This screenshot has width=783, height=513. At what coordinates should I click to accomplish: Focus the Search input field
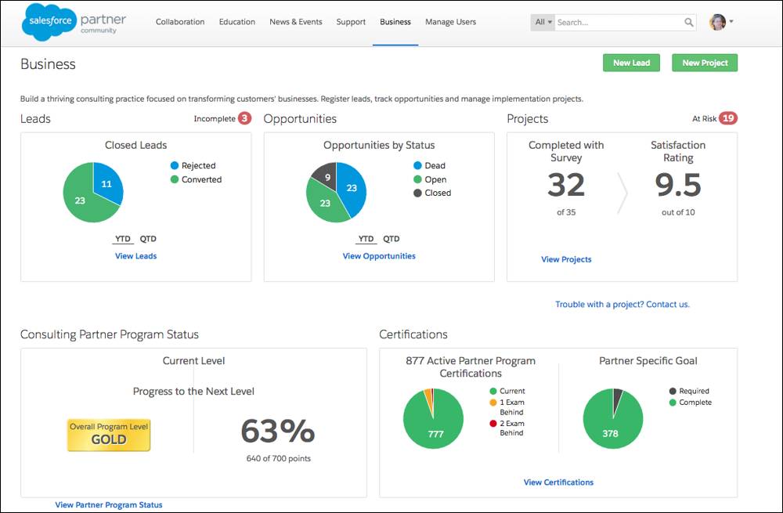pyautogui.click(x=619, y=22)
